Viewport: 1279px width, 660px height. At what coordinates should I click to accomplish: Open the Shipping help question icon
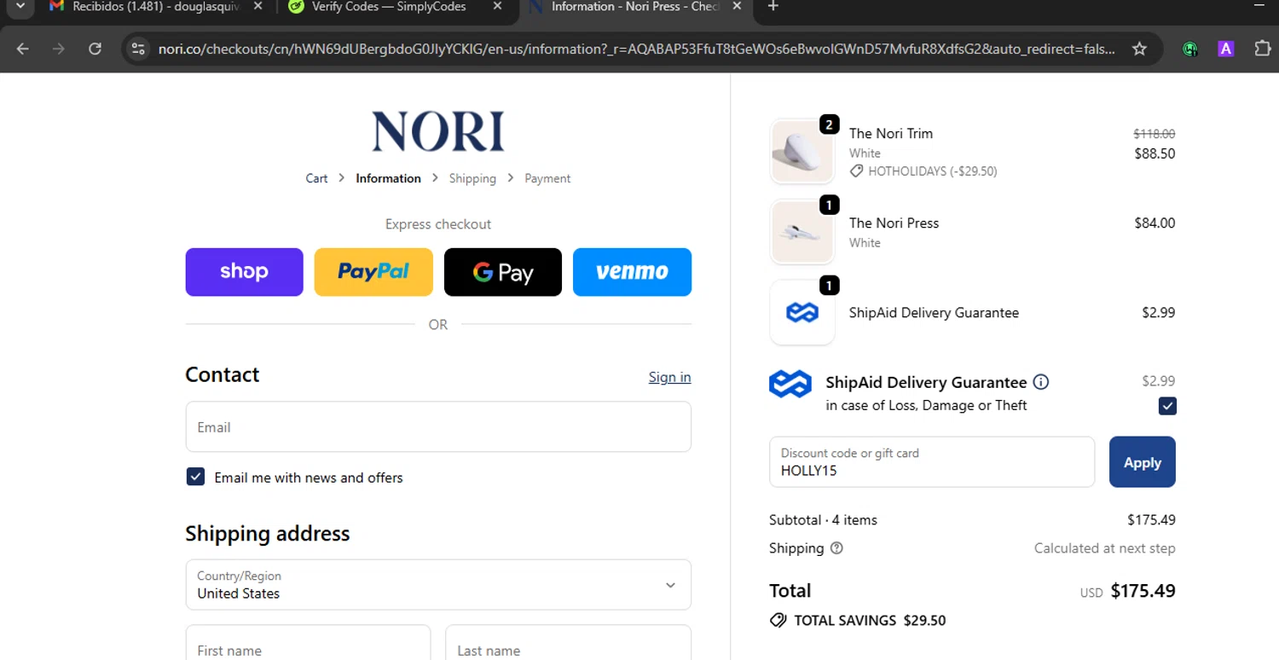[836, 548]
